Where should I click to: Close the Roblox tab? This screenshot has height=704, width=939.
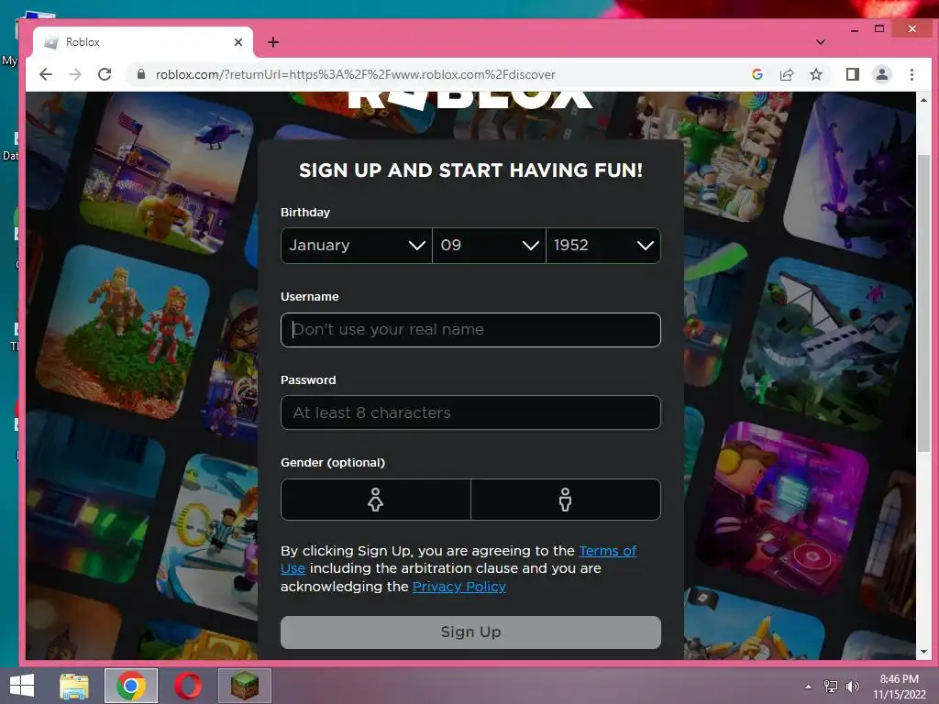click(x=238, y=42)
